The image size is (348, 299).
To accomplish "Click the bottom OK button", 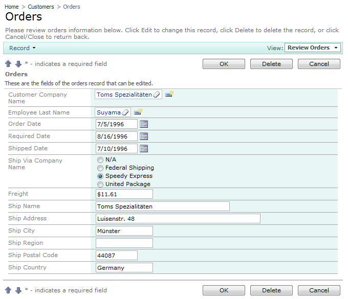I will pos(224,290).
